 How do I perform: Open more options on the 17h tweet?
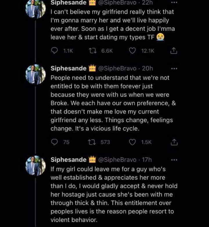(x=174, y=160)
